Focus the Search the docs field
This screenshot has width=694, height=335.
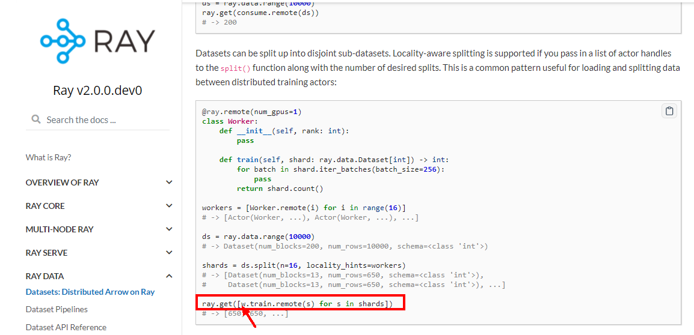point(97,119)
